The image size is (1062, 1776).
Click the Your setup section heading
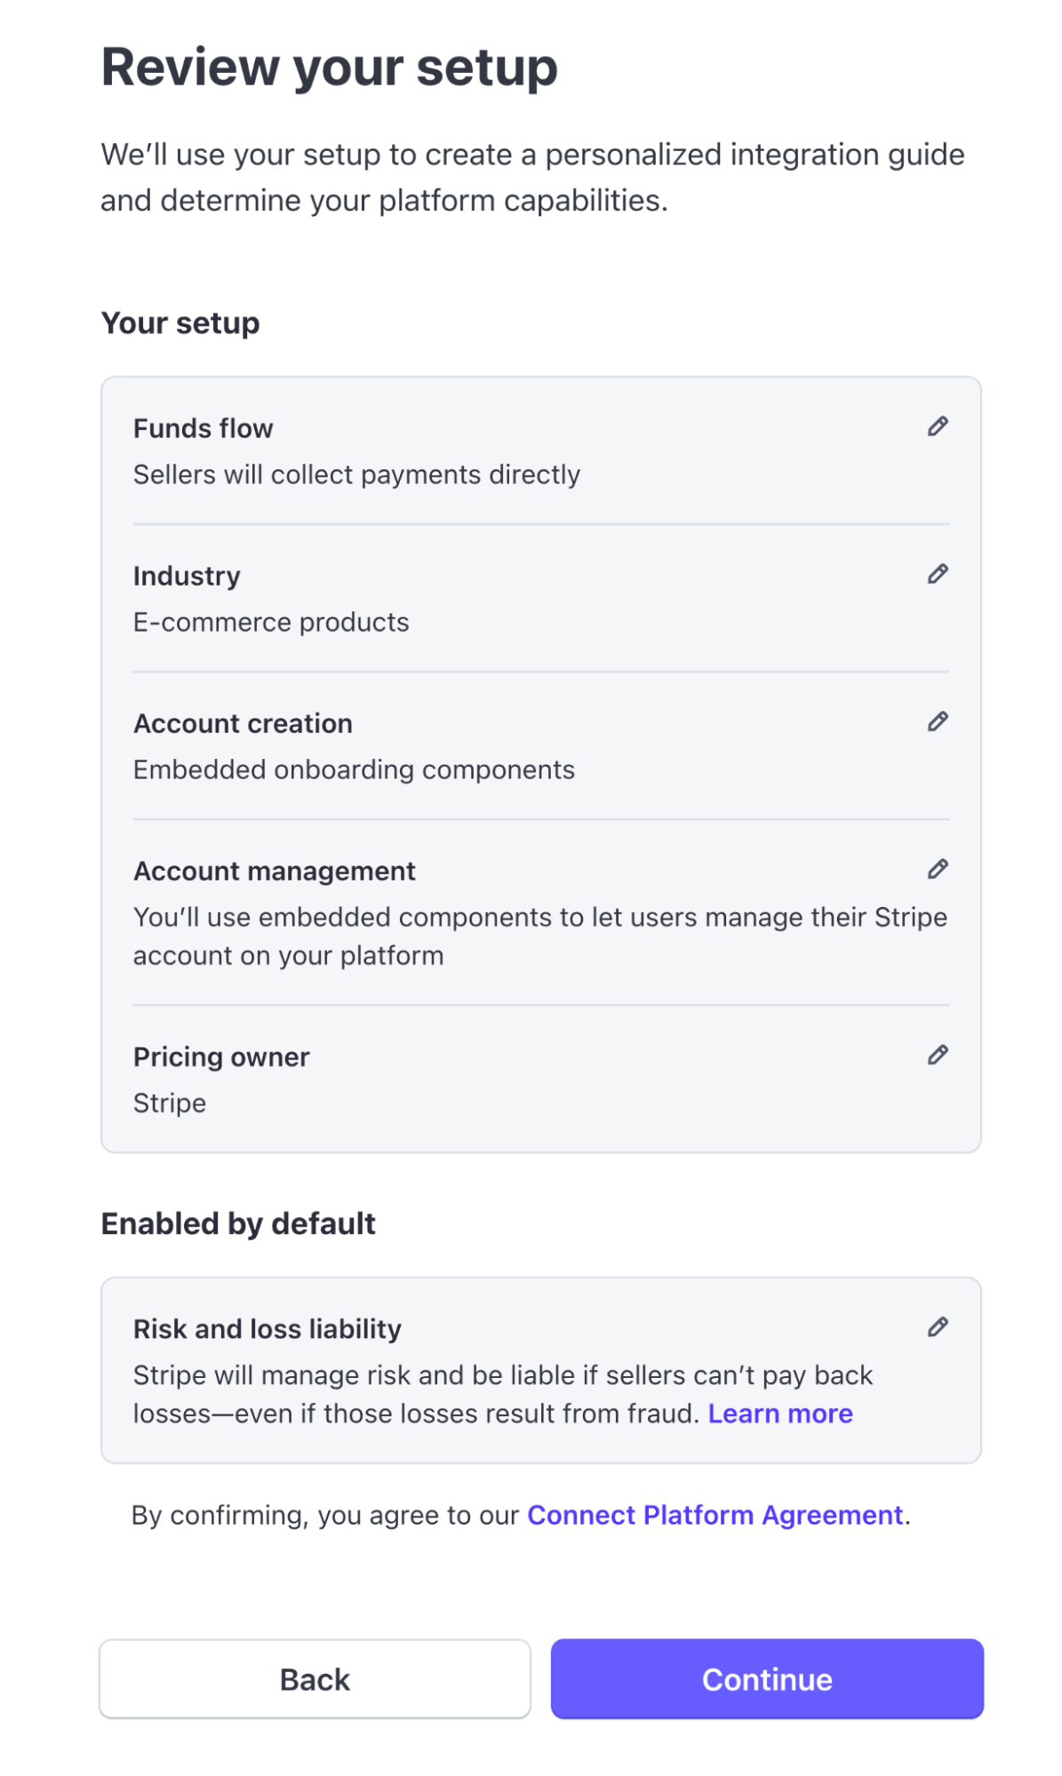pyautogui.click(x=180, y=323)
